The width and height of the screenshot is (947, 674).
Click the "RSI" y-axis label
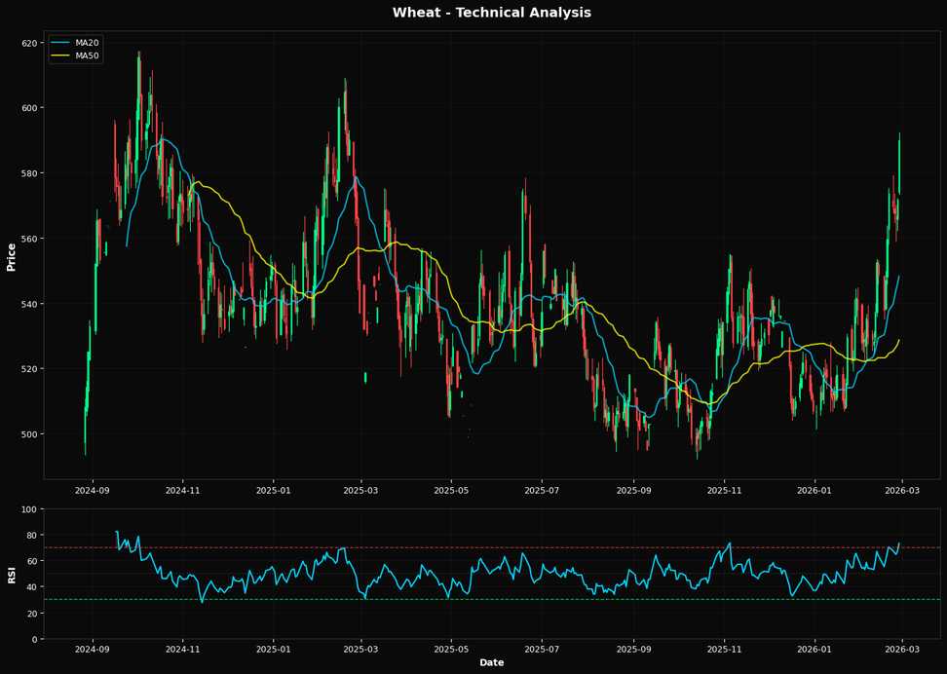(x=11, y=576)
